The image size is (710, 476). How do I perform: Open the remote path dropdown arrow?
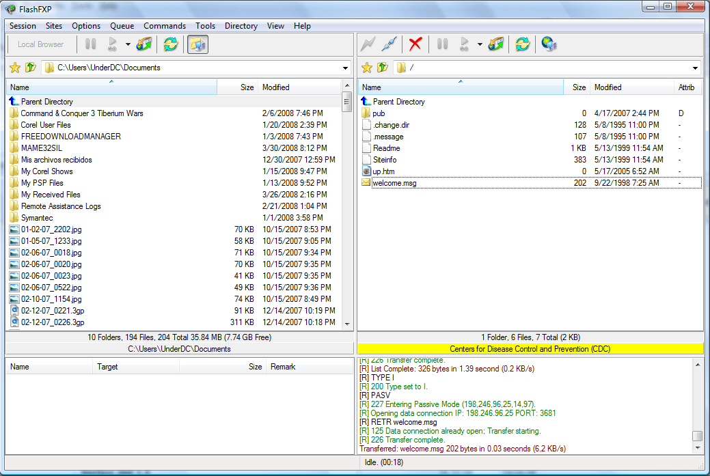tap(695, 68)
